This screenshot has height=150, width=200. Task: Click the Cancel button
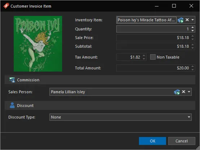[182, 141]
